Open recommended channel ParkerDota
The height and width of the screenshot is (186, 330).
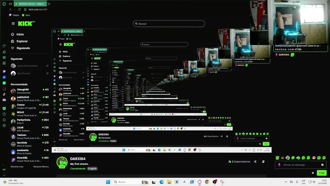click(30, 121)
